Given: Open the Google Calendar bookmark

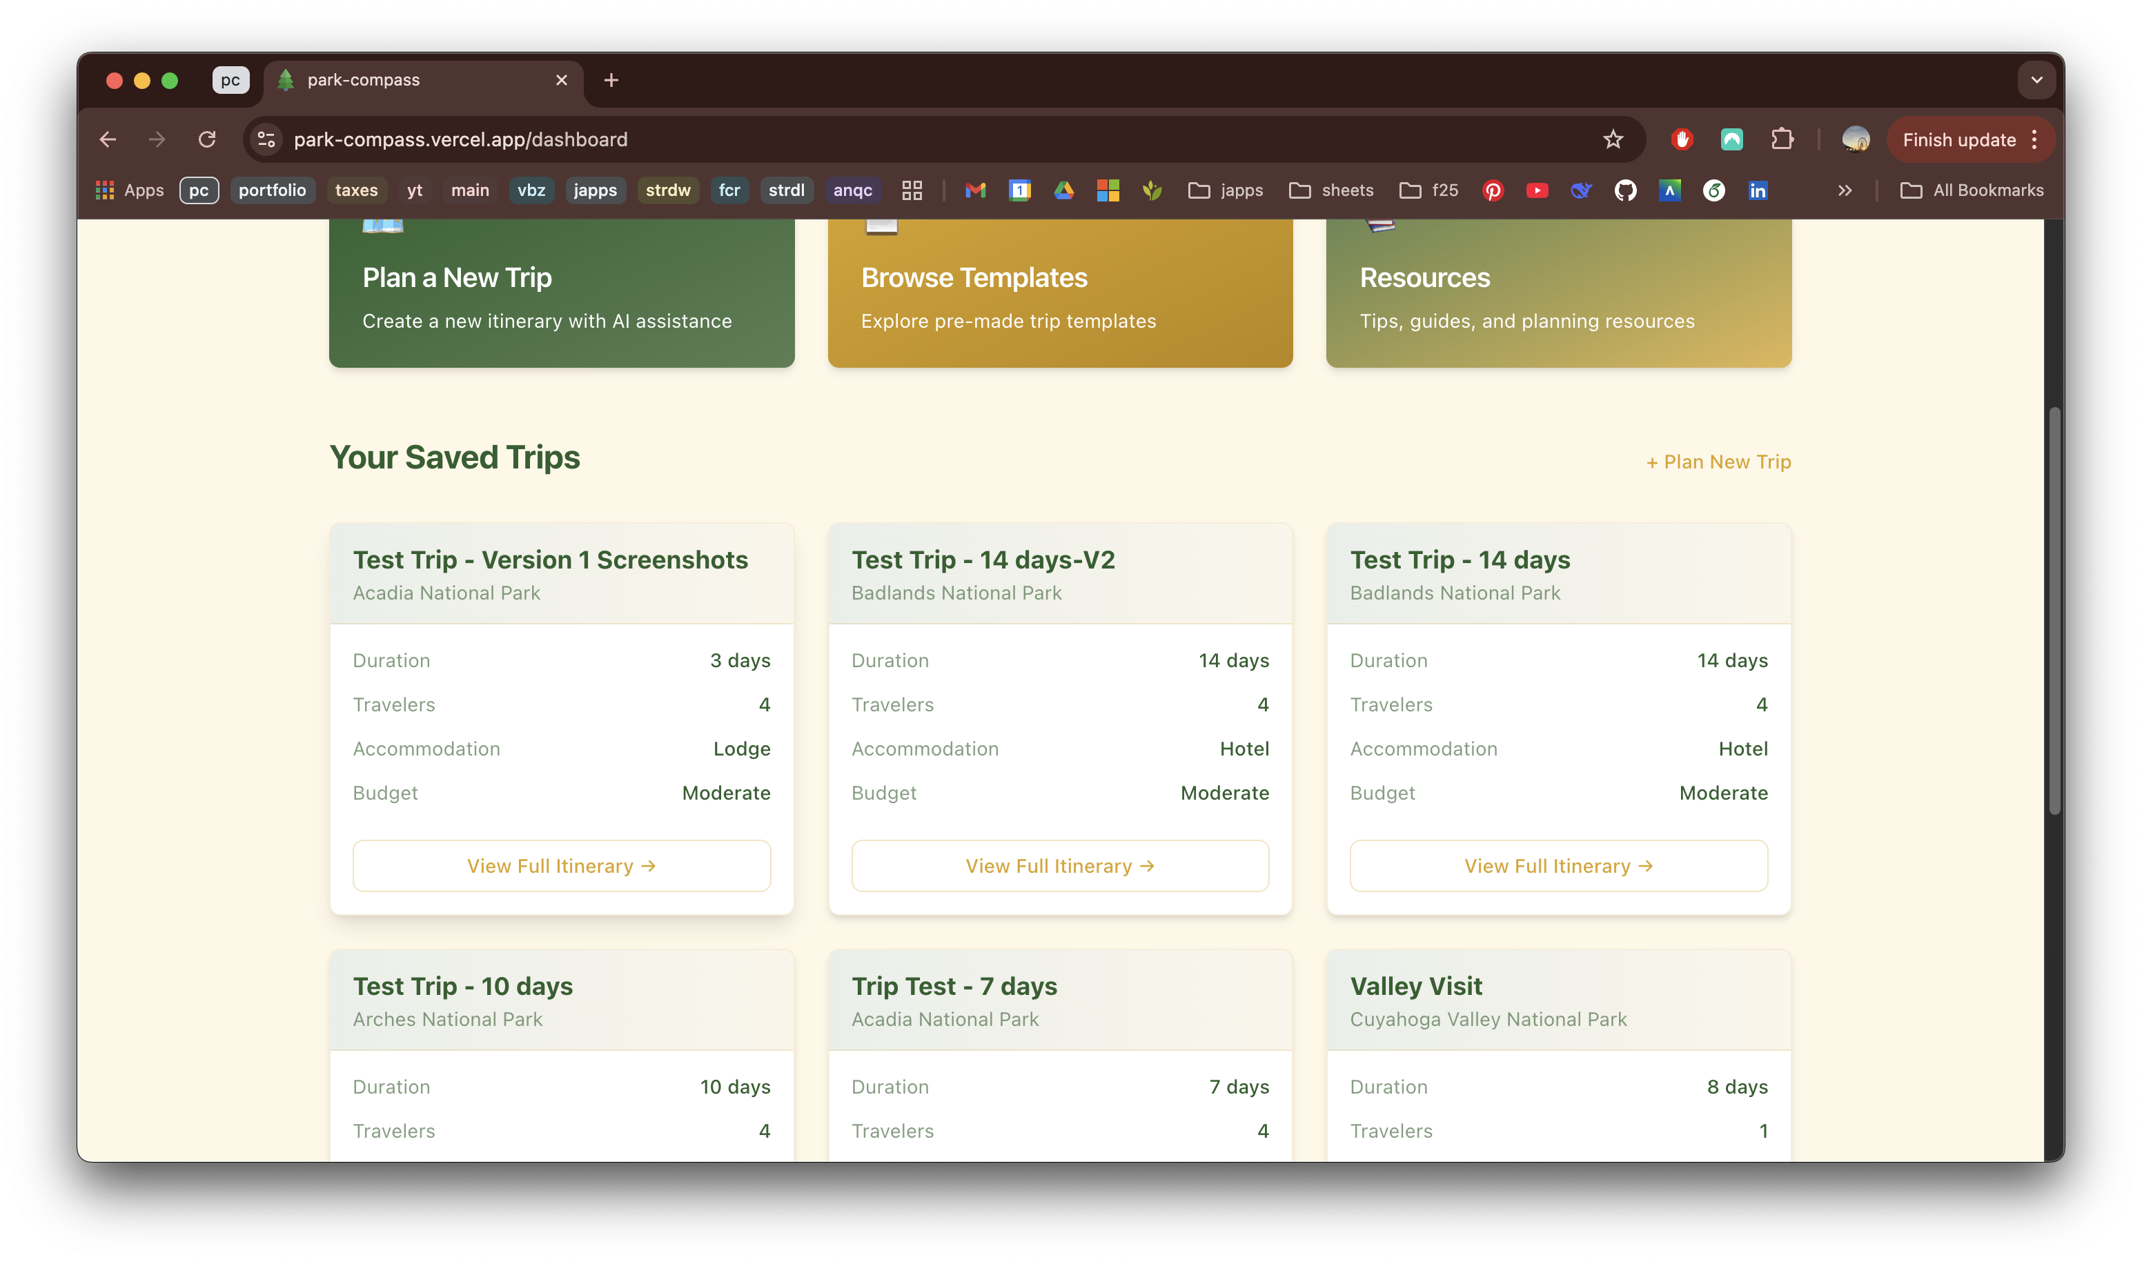Looking at the screenshot, I should [x=1019, y=191].
